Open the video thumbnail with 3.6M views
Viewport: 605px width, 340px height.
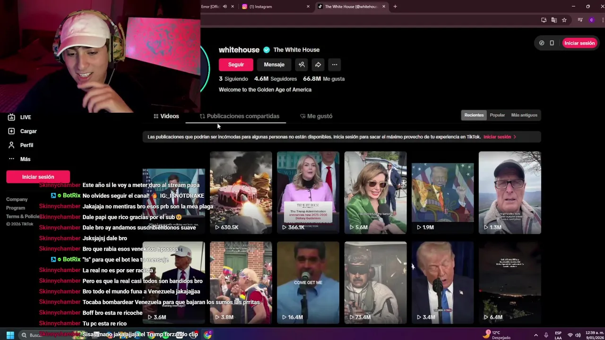point(174,283)
